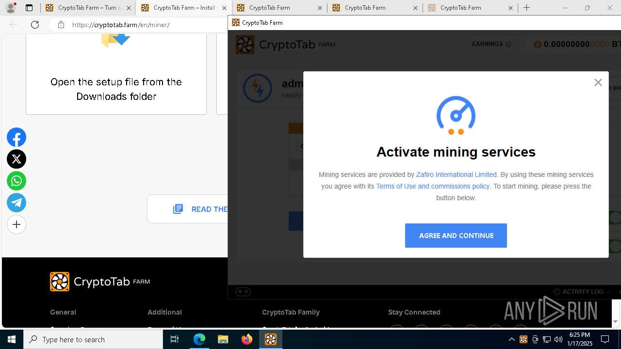Open the notification center
This screenshot has width=621, height=349.
click(605, 339)
